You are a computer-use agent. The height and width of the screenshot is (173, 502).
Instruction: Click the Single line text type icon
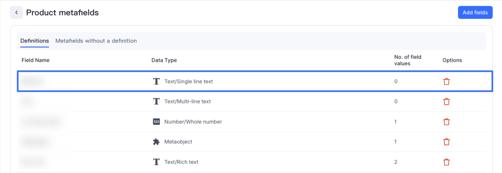tap(156, 82)
